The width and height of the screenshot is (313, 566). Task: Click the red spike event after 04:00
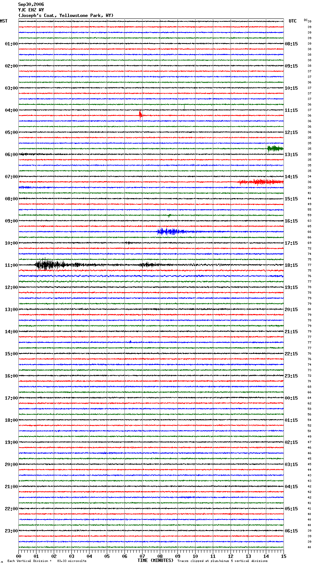141,115
